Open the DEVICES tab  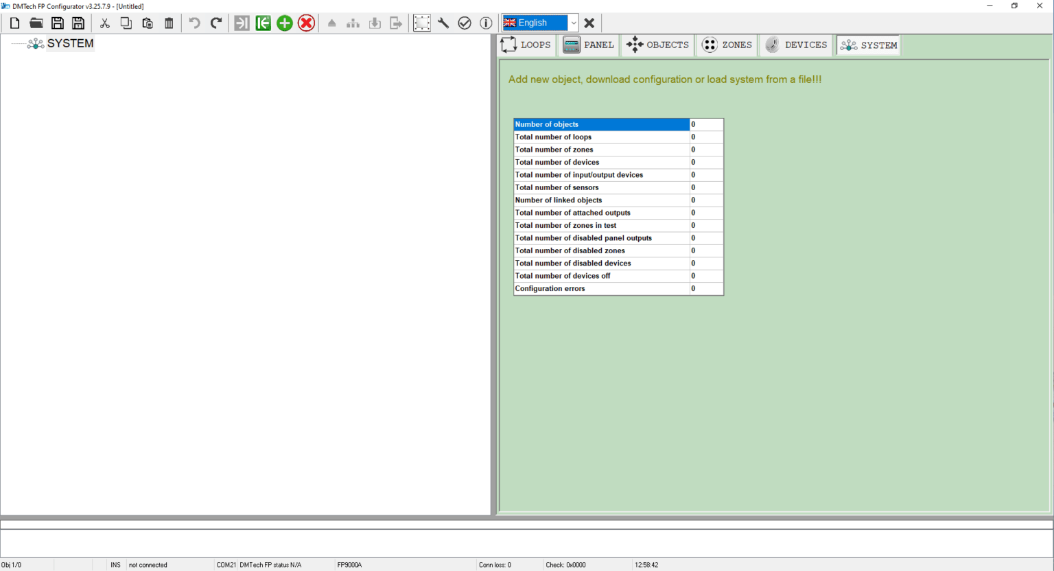click(796, 45)
